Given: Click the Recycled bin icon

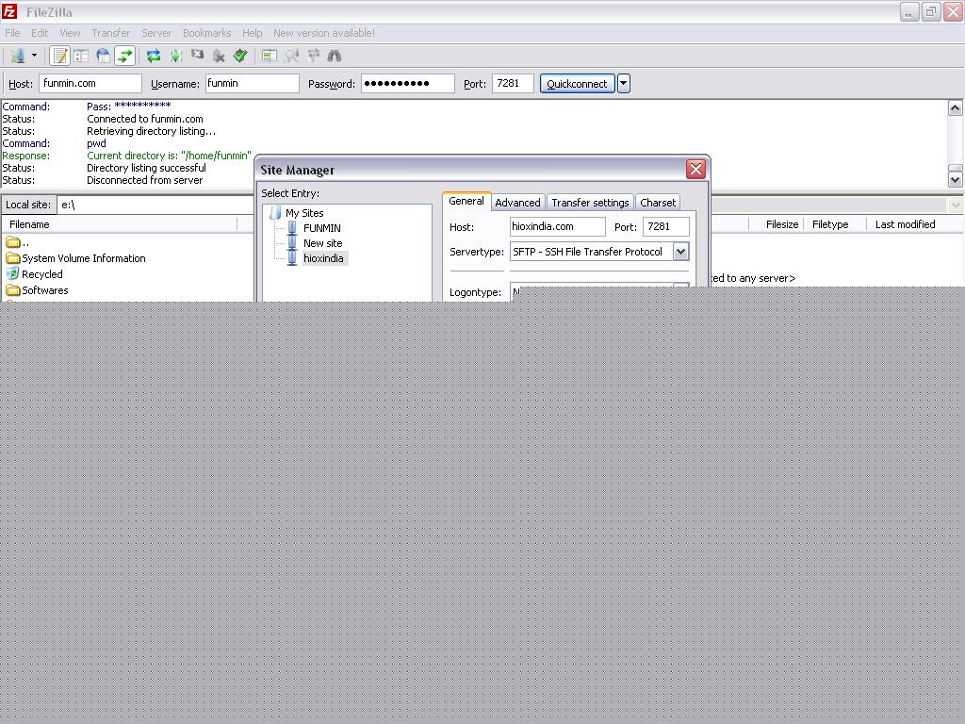Looking at the screenshot, I should [x=13, y=274].
